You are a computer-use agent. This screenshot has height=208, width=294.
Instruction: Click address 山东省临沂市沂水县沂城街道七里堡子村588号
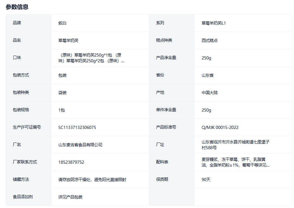236,145
